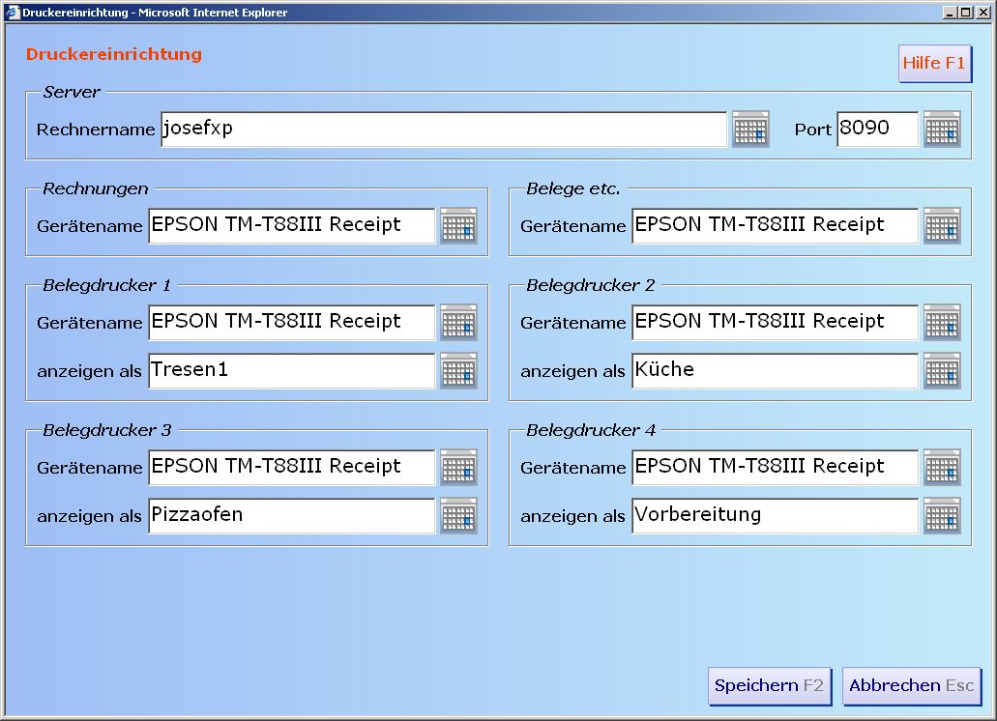Open keyboard icon for Belegdrucker 1 Gerätename
The height and width of the screenshot is (721, 997).
[x=458, y=323]
